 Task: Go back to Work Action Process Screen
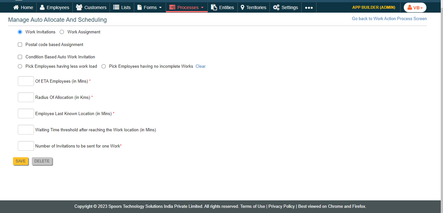tap(389, 19)
